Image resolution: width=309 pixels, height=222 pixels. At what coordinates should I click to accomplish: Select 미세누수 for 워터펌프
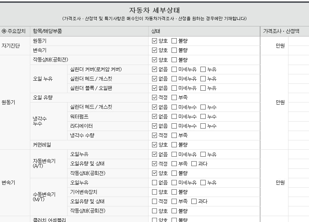[174, 116]
